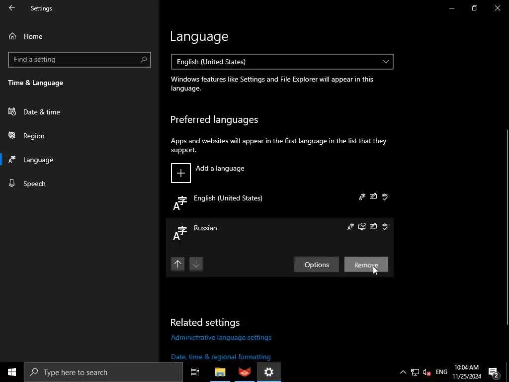This screenshot has height=382, width=509.
Task: Click the down arrow under Russian
Action: point(196,264)
